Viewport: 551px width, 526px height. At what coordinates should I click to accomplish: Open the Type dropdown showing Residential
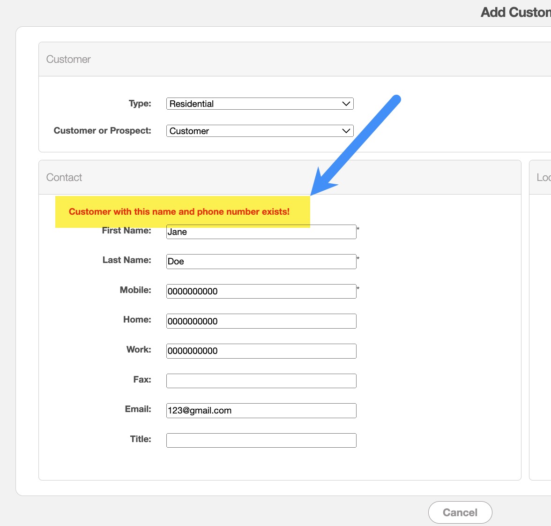pos(260,104)
